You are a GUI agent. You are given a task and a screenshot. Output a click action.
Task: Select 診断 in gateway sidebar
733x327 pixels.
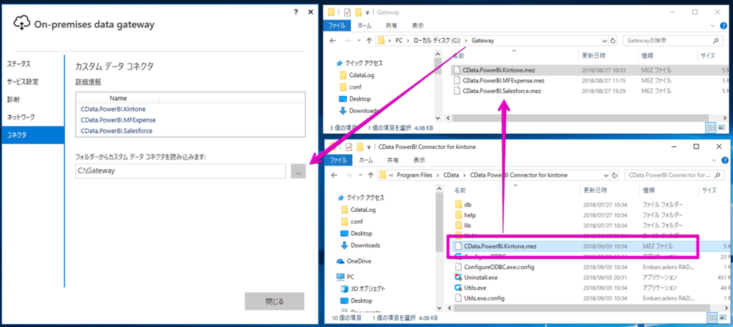point(13,99)
